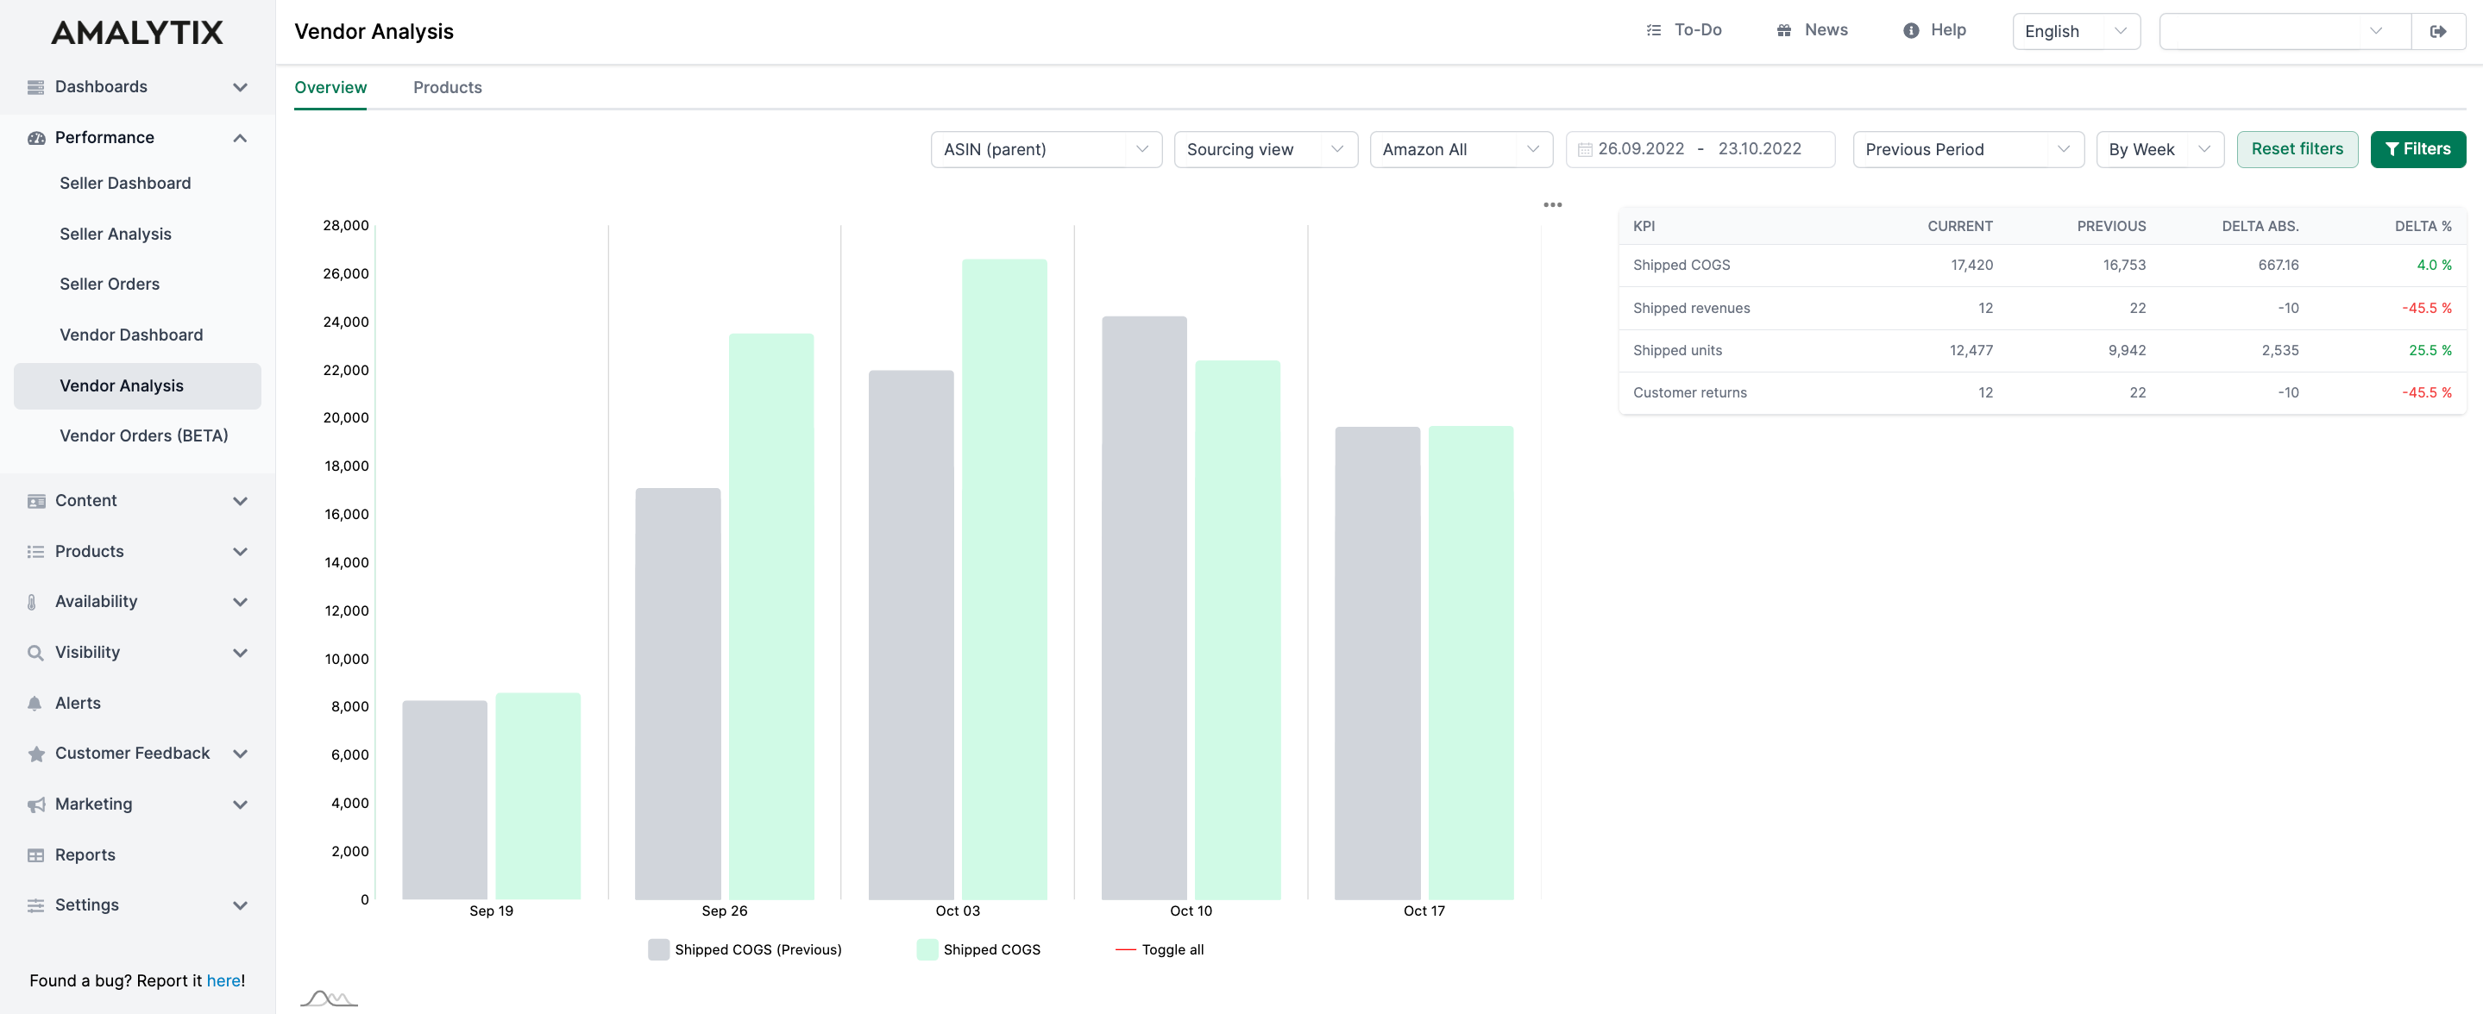Expand the Visibility chevron
The height and width of the screenshot is (1014, 2483).
[x=240, y=653]
